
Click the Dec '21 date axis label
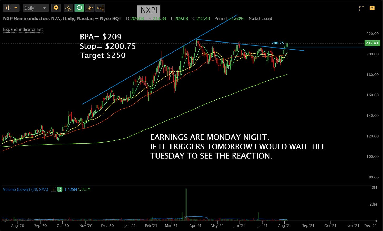[370, 225]
